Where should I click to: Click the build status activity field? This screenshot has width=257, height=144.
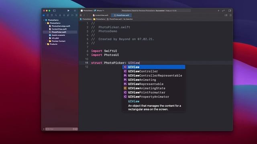(x=156, y=11)
